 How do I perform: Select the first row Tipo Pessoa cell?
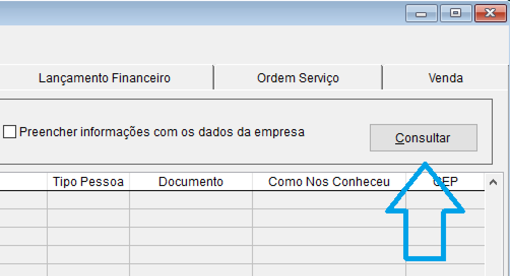[x=88, y=200]
